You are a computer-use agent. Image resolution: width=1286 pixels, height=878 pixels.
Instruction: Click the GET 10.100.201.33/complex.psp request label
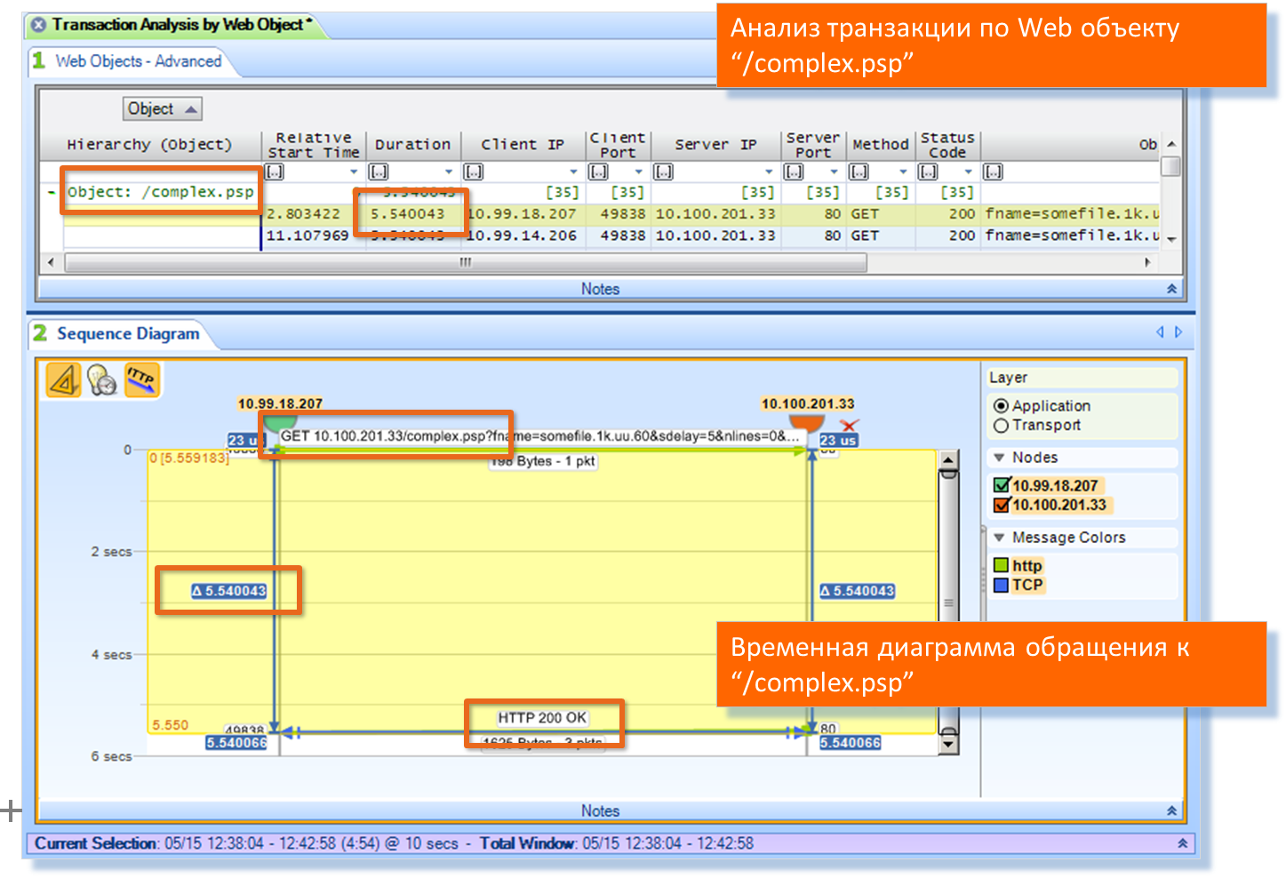tap(539, 436)
